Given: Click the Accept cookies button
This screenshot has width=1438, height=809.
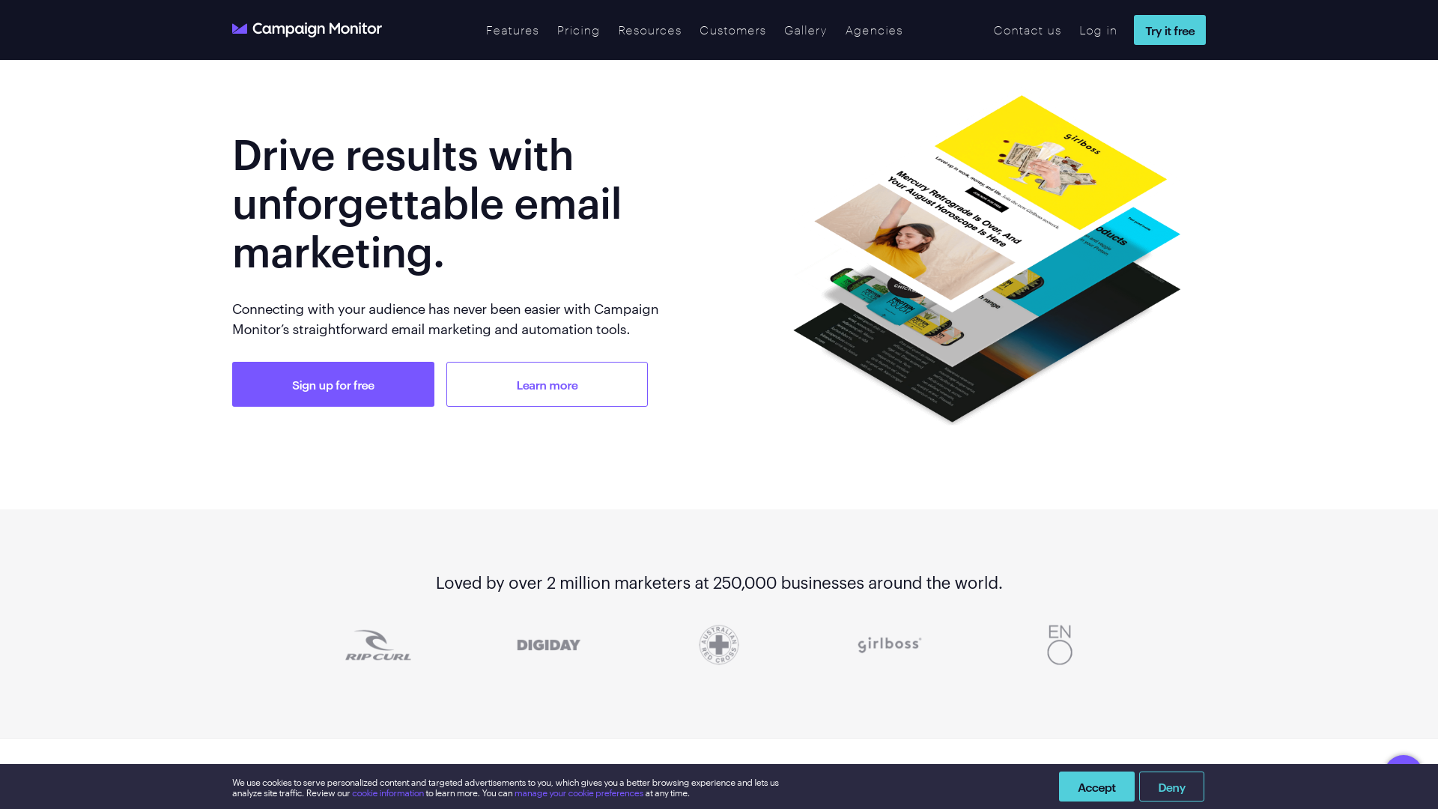Looking at the screenshot, I should (1096, 787).
